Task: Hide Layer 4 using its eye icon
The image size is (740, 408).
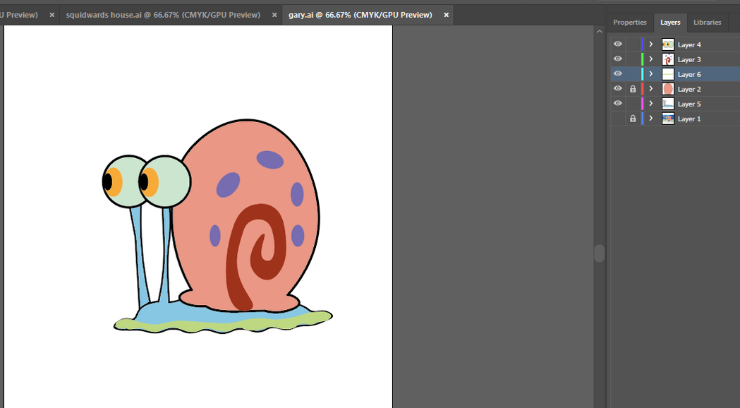Action: point(617,44)
